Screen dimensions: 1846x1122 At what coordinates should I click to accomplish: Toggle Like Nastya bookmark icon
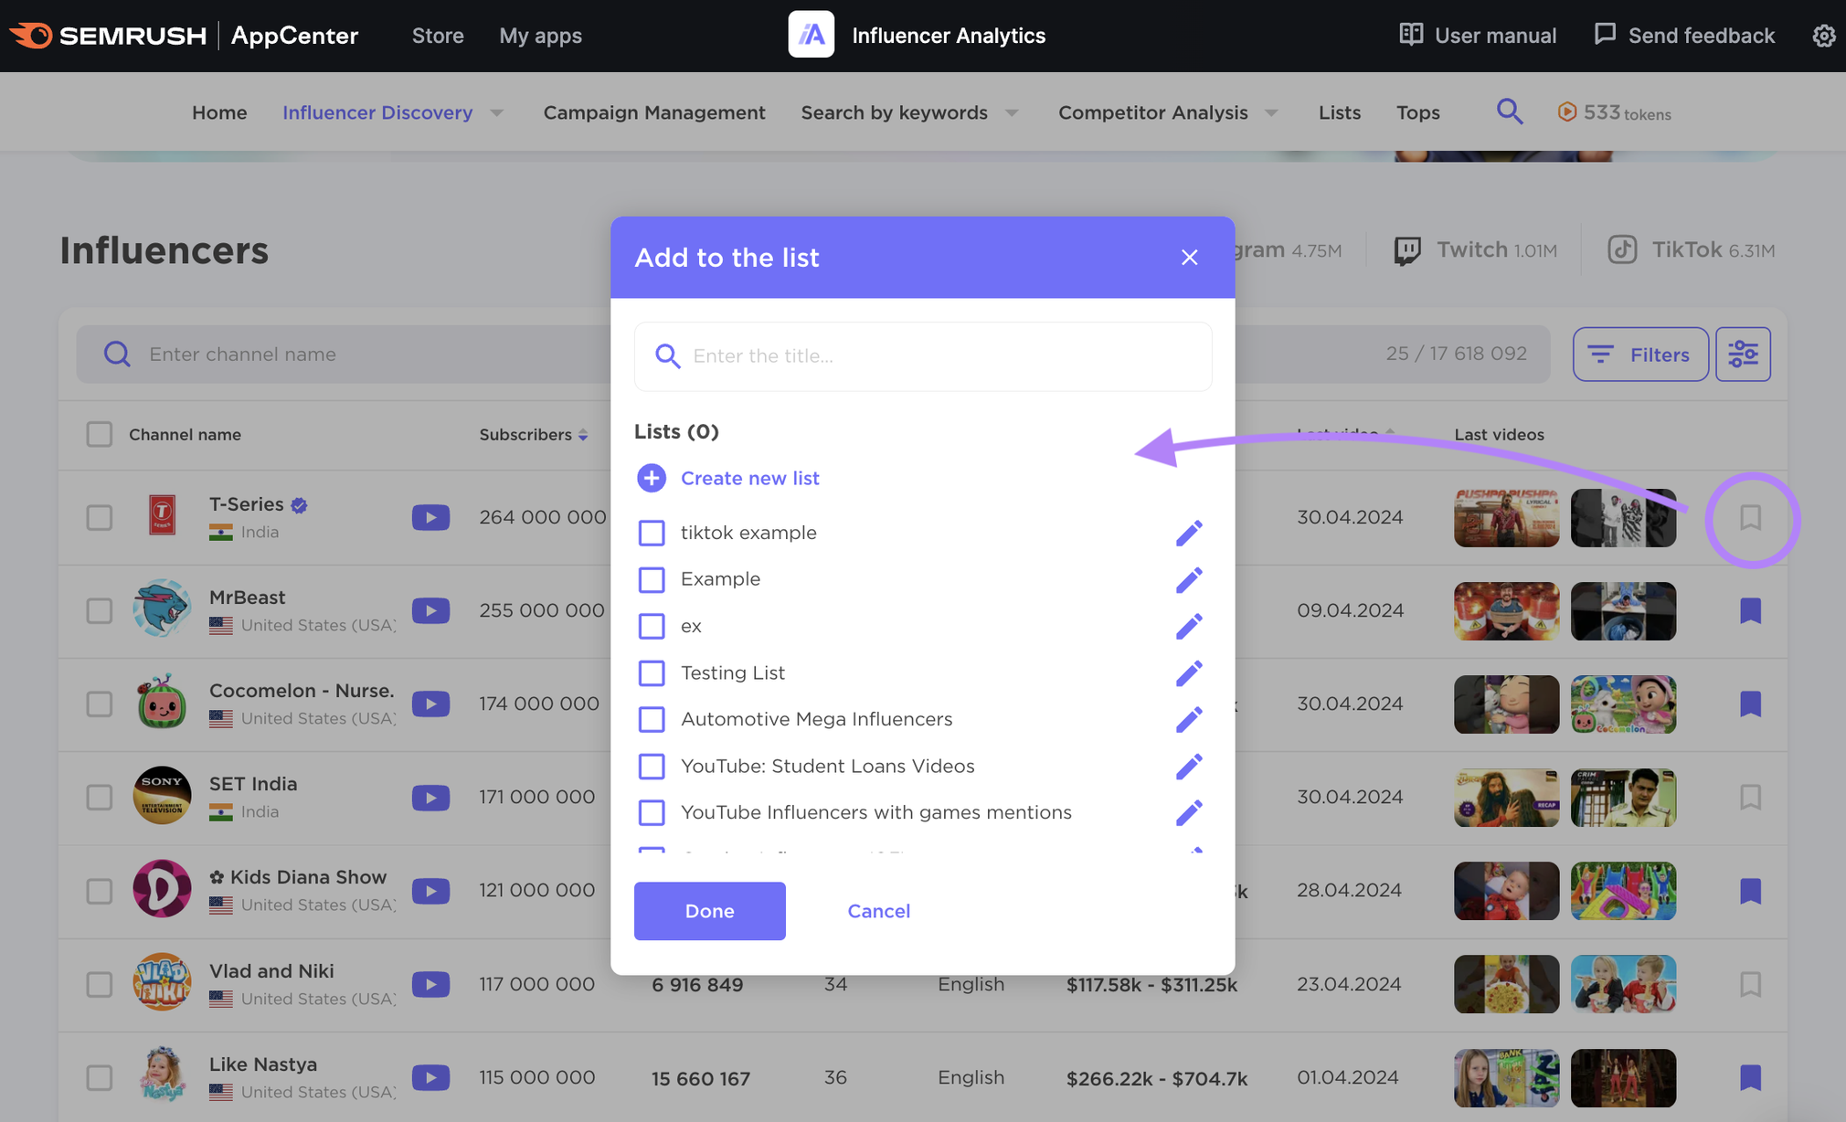point(1750,1077)
